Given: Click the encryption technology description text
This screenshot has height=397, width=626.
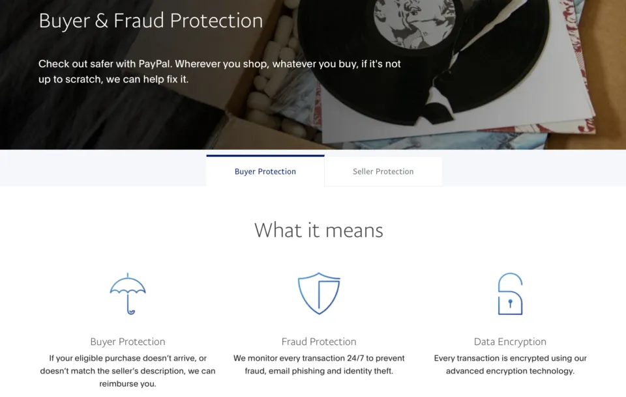Looking at the screenshot, I should (x=510, y=364).
